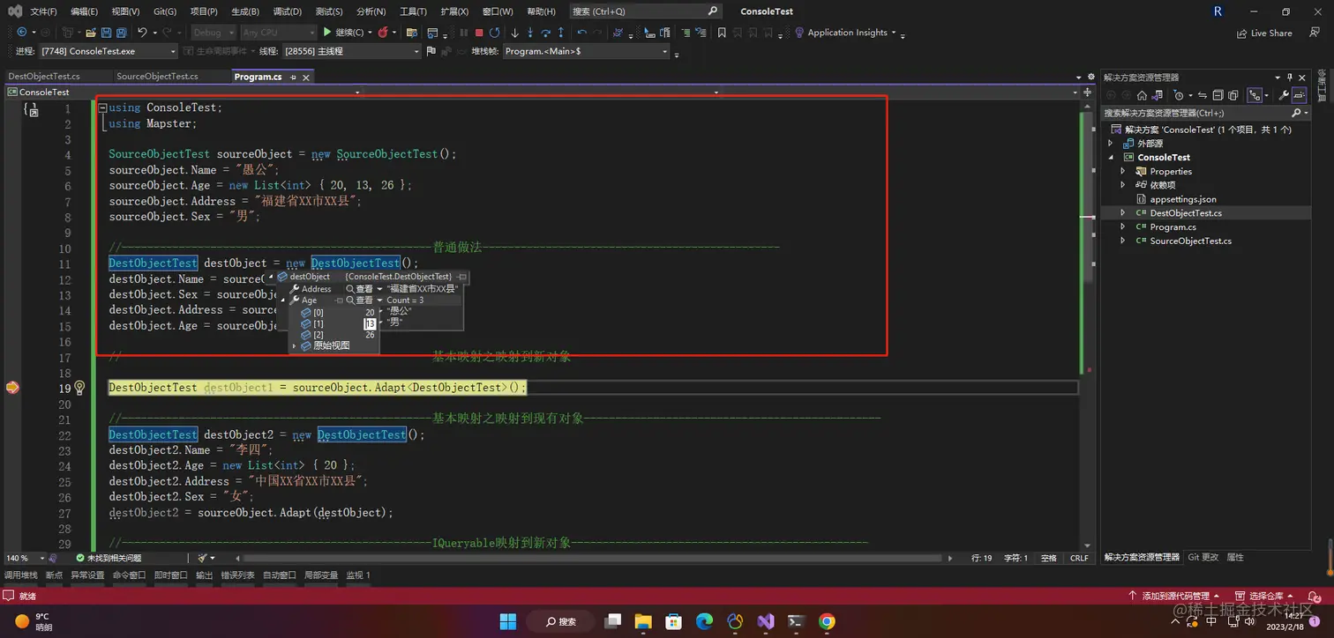Click the Sync with Active Document icon
Viewport: 1334px width, 638px height.
1203,95
